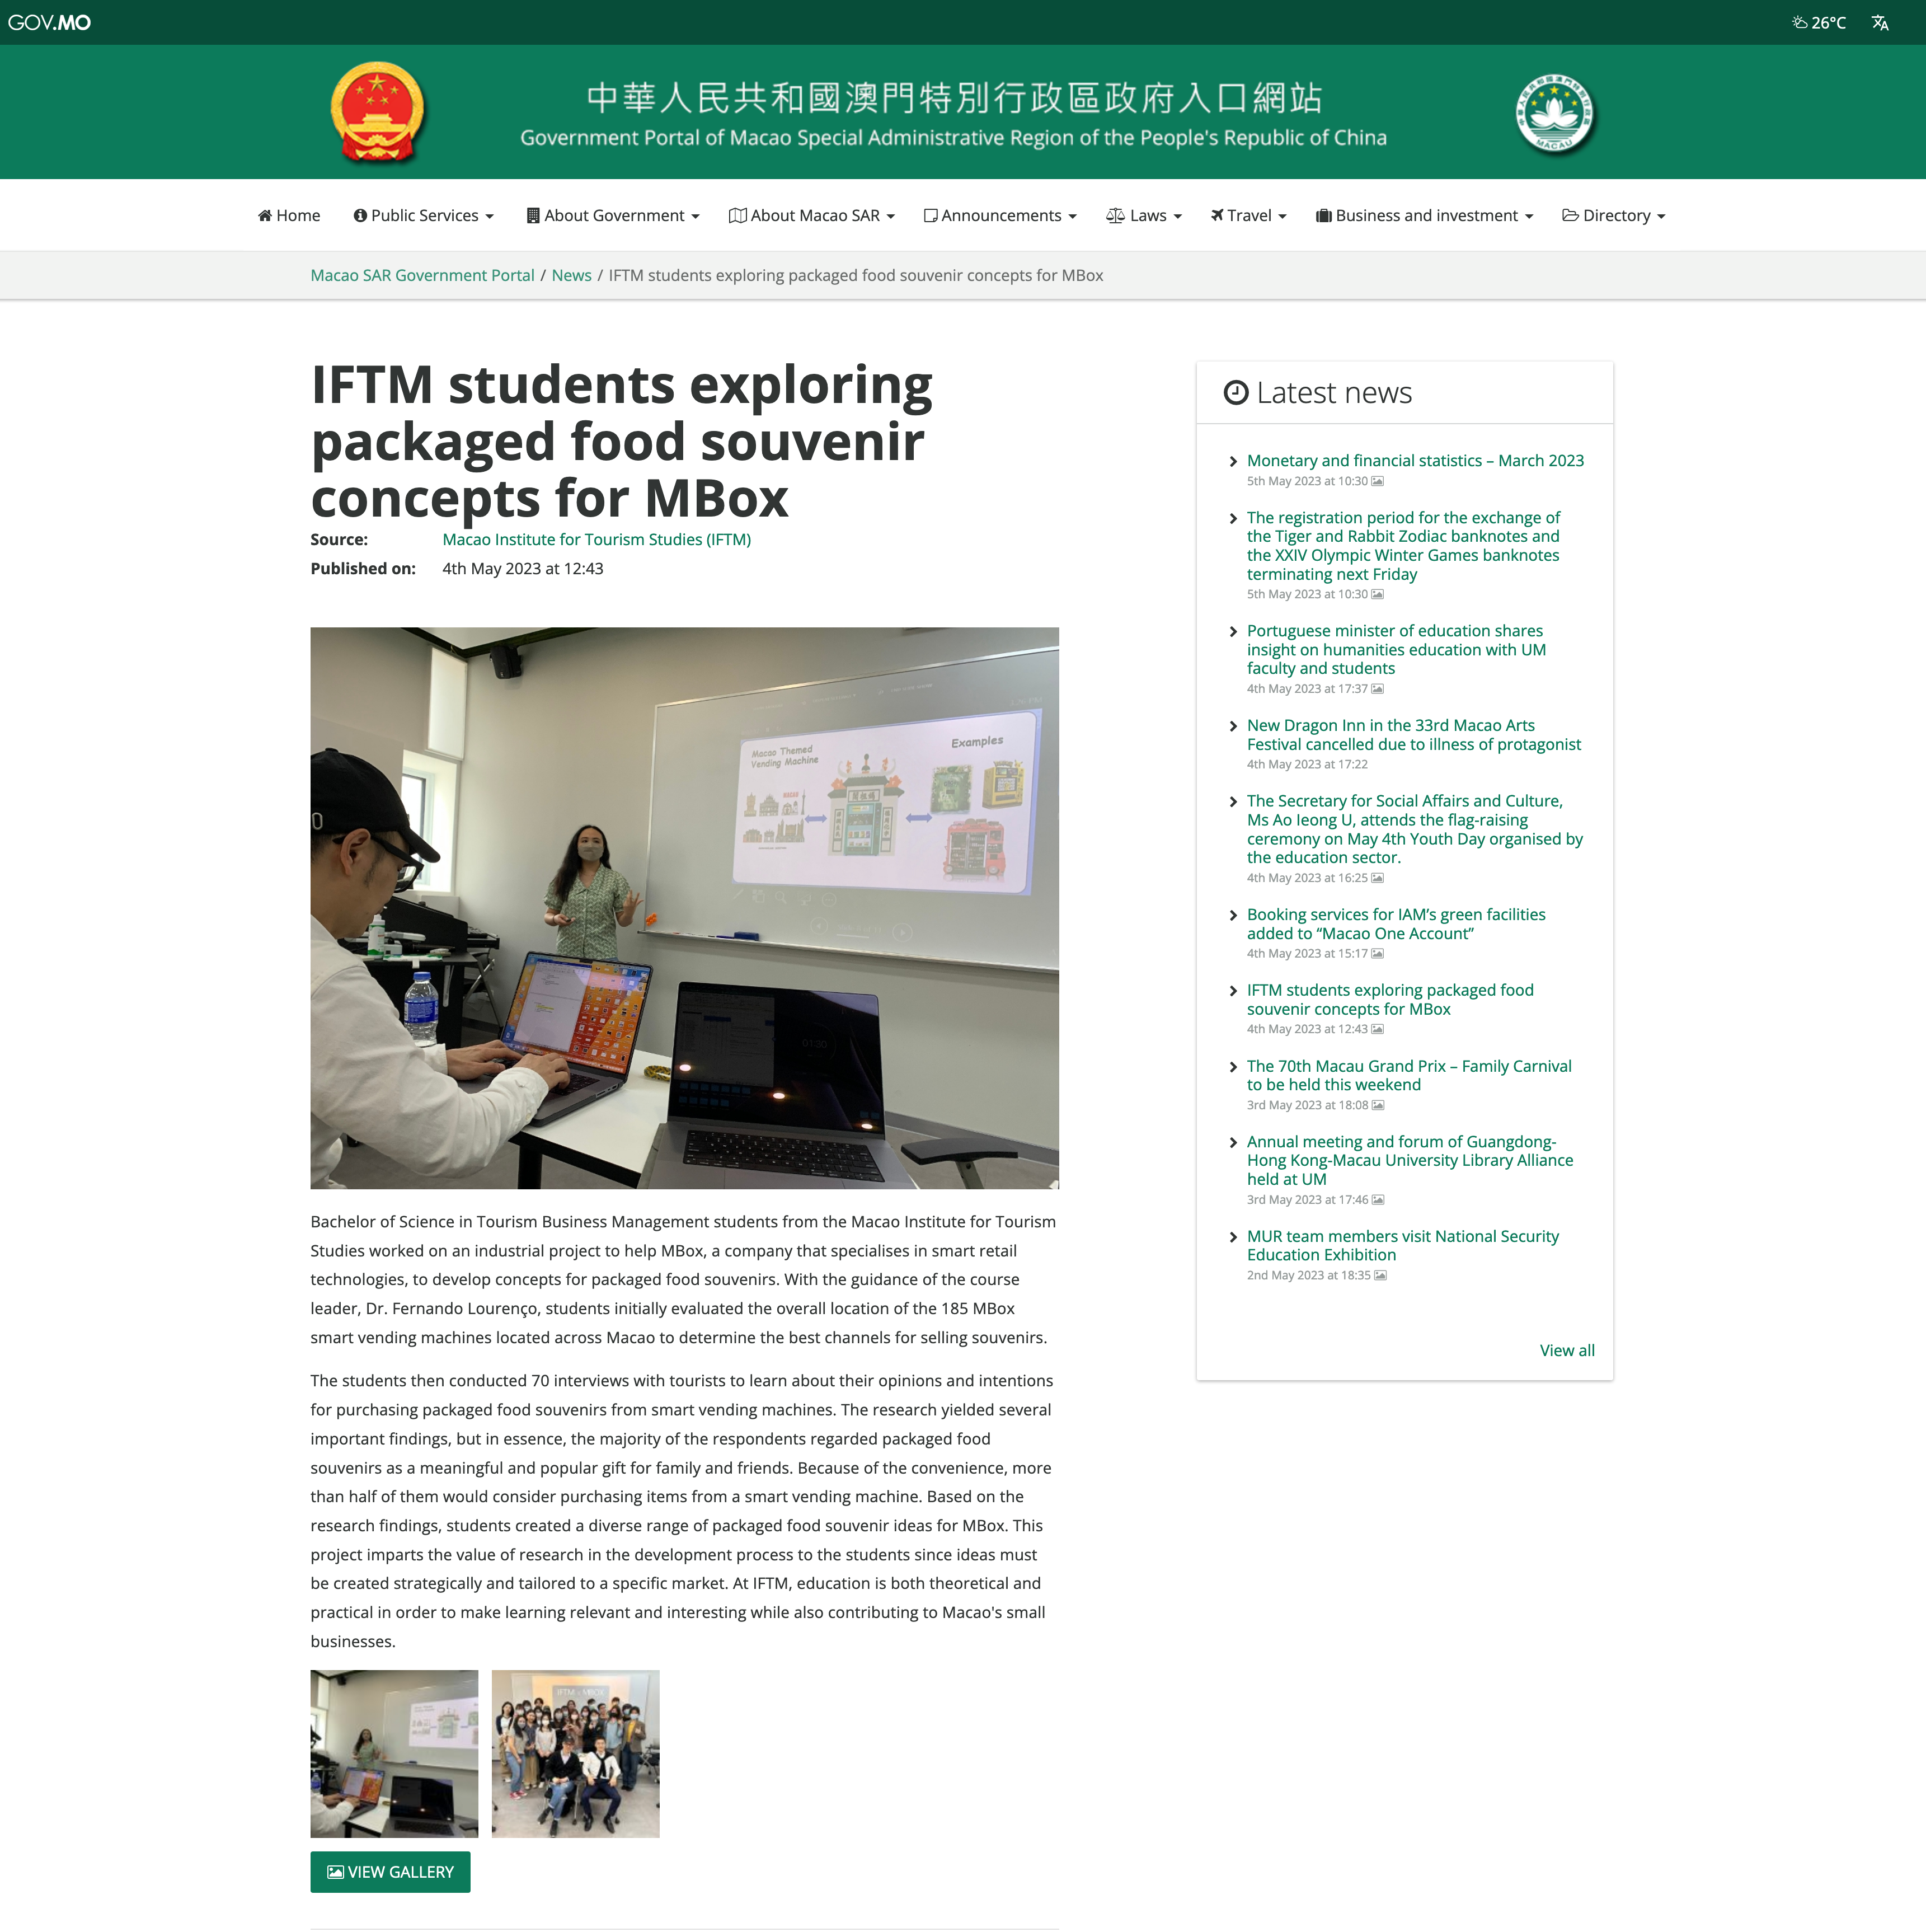Open Macao Institute for Tourism Studies source link

596,540
